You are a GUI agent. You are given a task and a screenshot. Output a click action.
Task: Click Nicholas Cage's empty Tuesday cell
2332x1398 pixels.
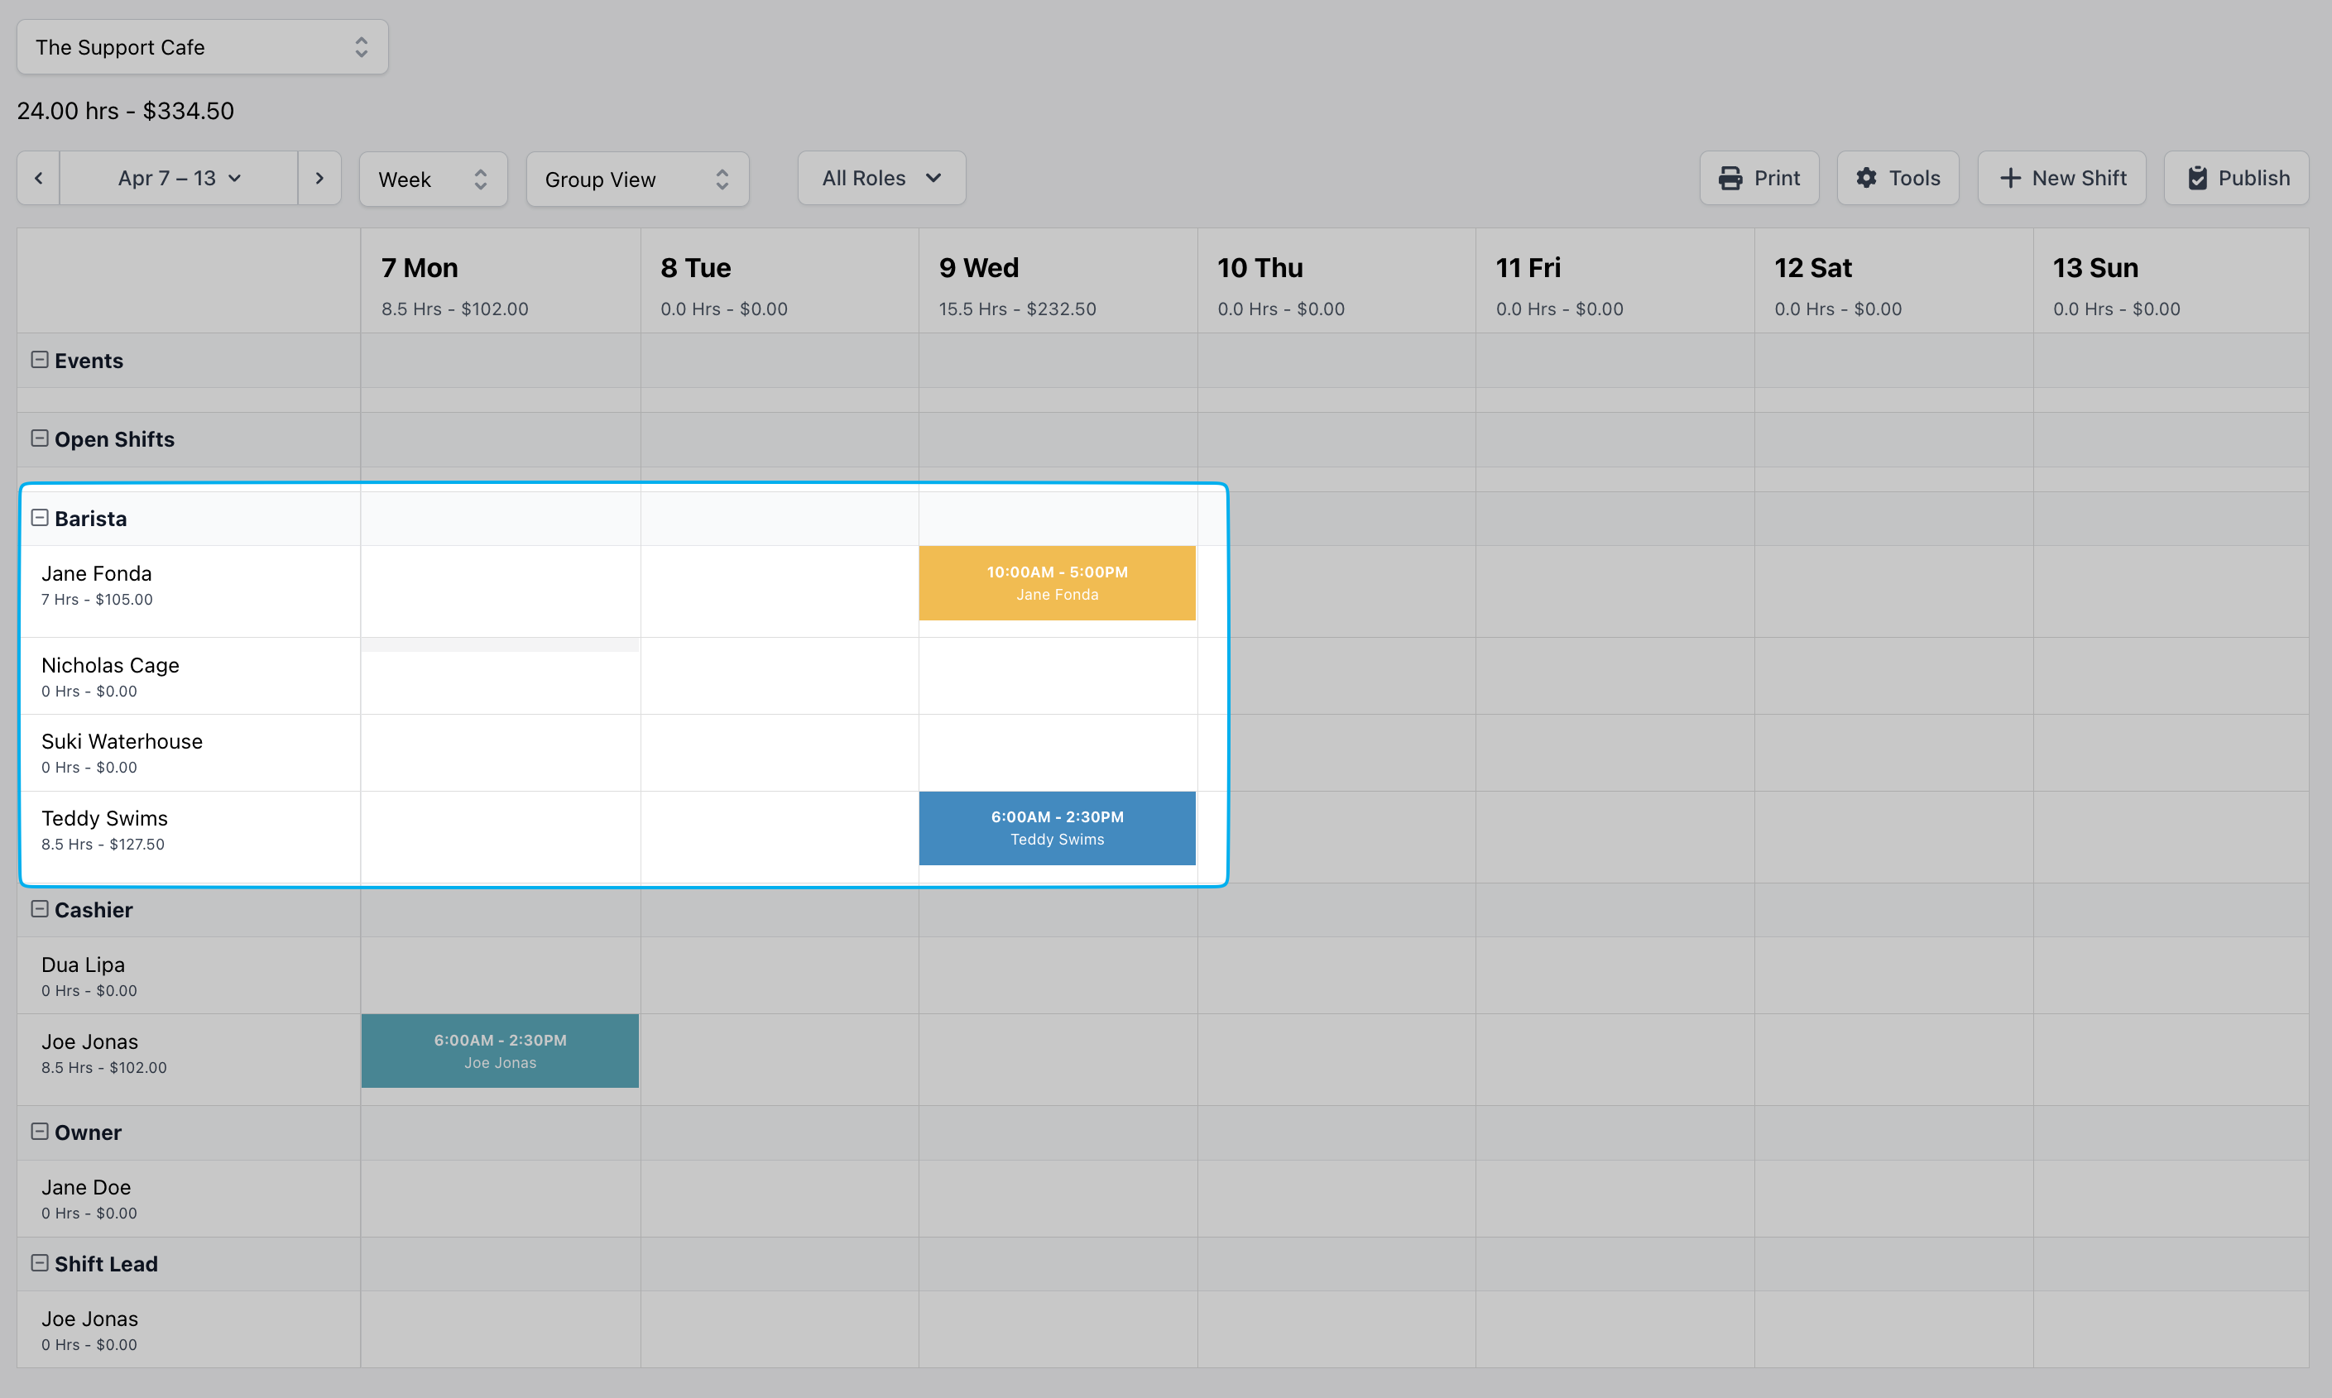[x=780, y=677]
